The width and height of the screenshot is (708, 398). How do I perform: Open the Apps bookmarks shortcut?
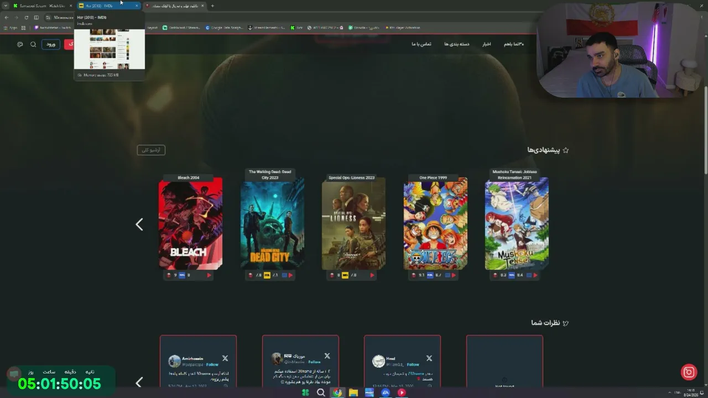pyautogui.click(x=11, y=28)
